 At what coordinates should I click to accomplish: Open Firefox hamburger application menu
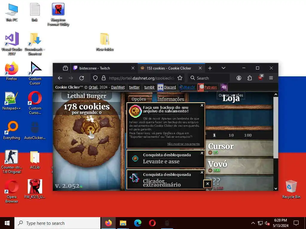[271, 78]
